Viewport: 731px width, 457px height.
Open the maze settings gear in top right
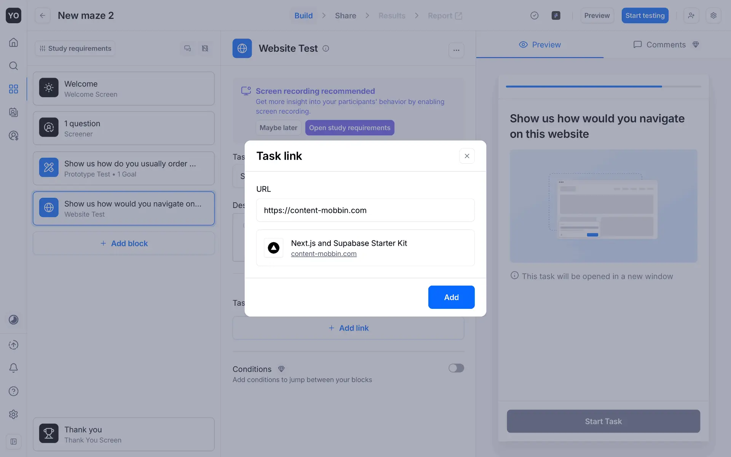click(713, 16)
